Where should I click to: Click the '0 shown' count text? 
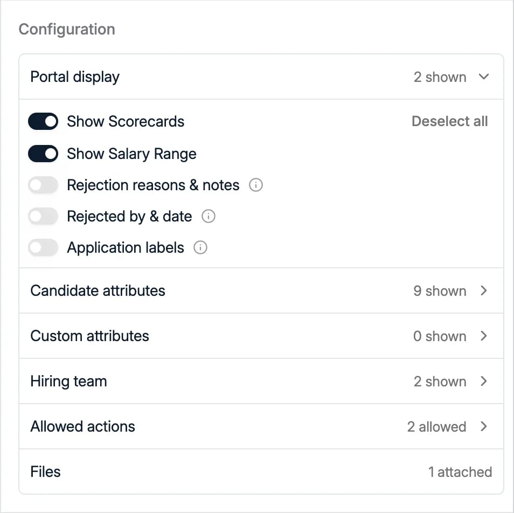click(440, 336)
